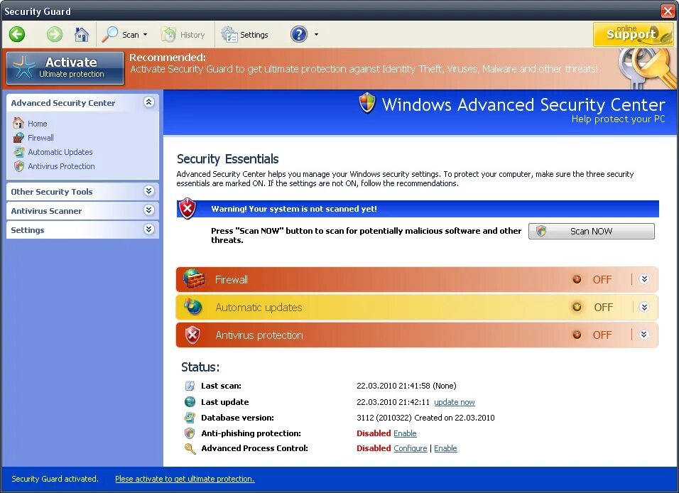Enable Advanced Process Control link

coord(445,448)
